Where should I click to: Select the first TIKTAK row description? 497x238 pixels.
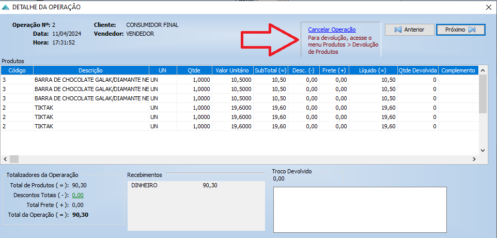(91, 108)
